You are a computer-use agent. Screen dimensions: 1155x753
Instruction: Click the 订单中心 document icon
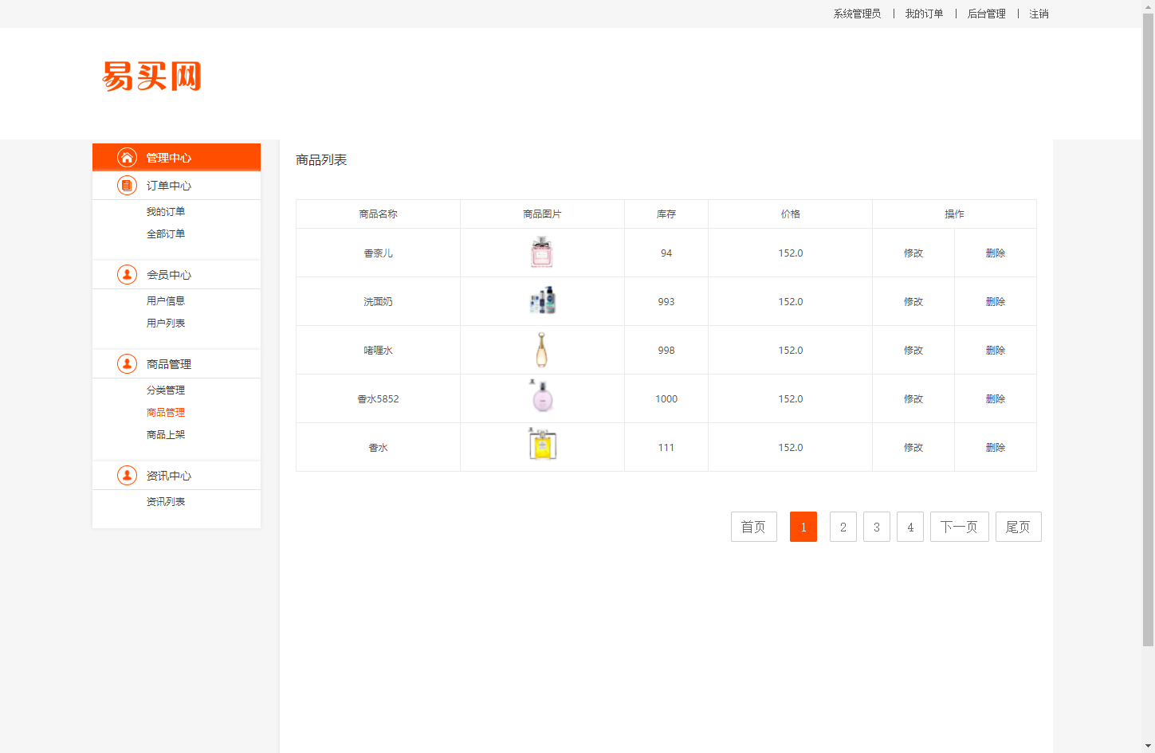click(127, 185)
